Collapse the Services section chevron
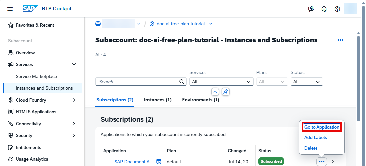The image size is (366, 166). [x=74, y=64]
